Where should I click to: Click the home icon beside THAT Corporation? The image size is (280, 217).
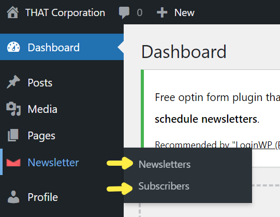[12, 12]
